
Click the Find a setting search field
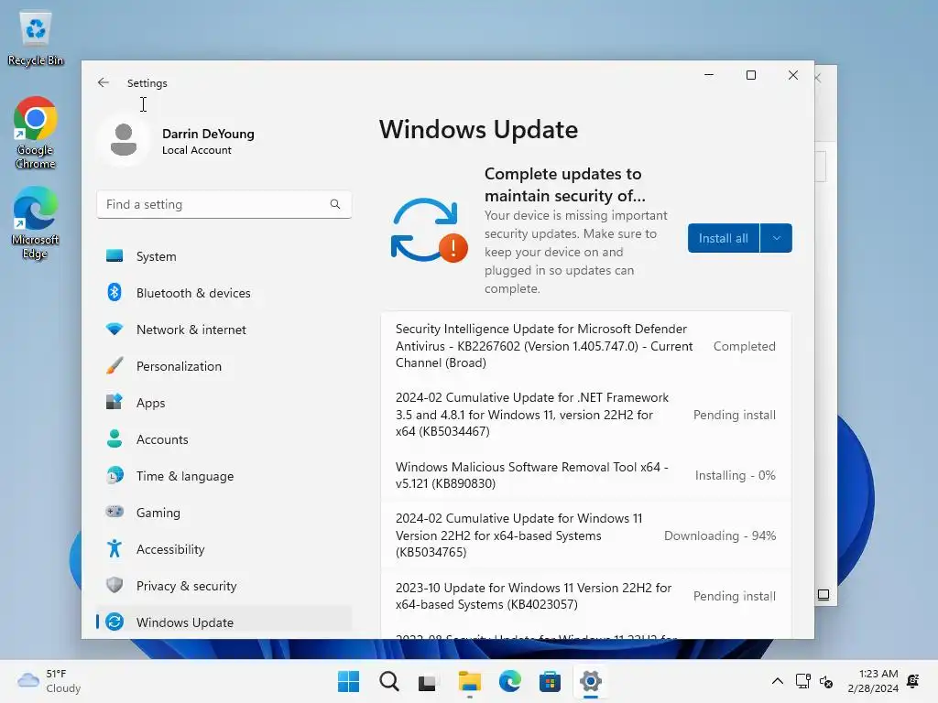(x=224, y=204)
